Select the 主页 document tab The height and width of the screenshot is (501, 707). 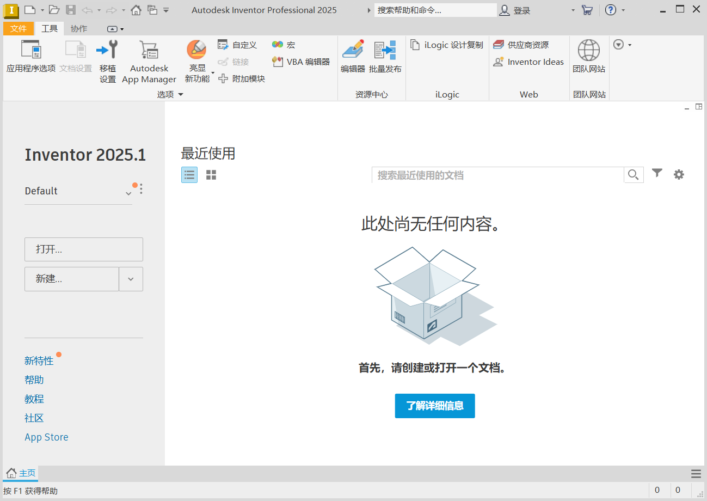(x=21, y=473)
